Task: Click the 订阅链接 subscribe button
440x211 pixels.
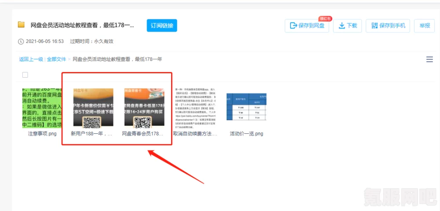Action: point(162,25)
